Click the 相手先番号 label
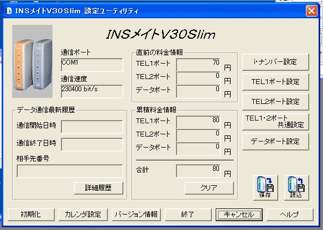 pos(33,159)
